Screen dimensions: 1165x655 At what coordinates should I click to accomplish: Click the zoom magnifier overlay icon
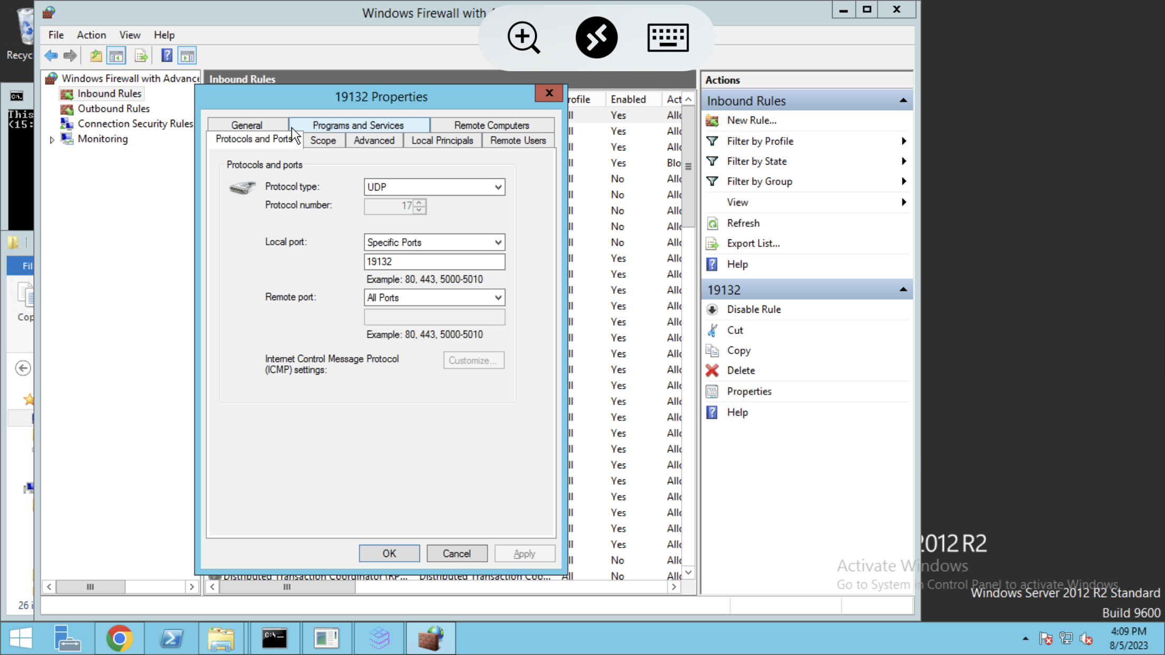[x=523, y=37]
